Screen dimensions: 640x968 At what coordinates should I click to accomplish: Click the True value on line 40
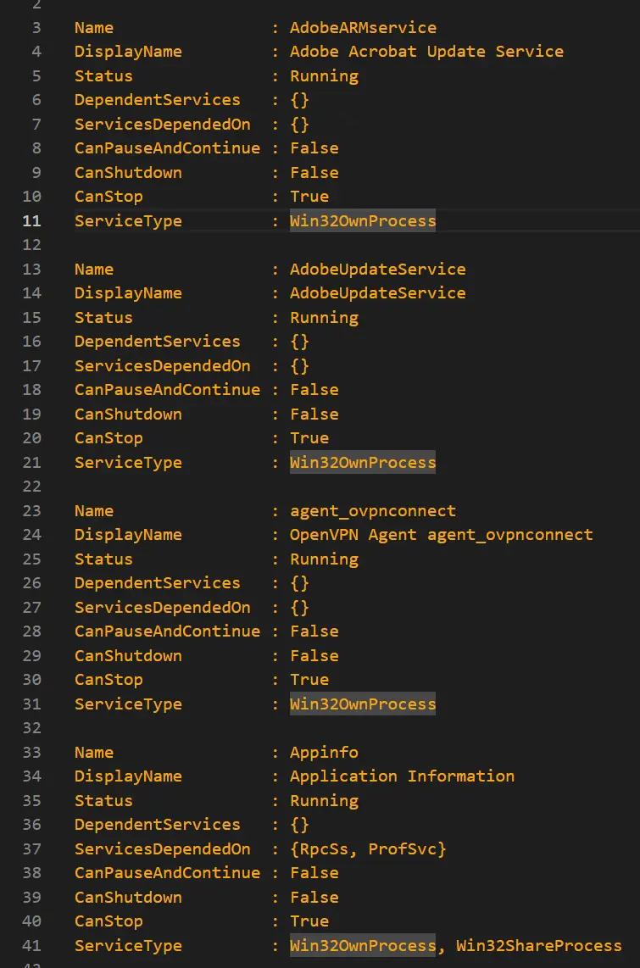point(309,921)
